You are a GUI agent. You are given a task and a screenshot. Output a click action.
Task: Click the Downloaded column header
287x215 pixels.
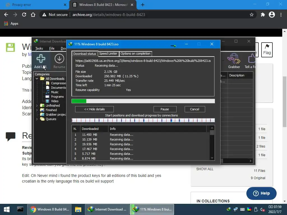[94, 129]
